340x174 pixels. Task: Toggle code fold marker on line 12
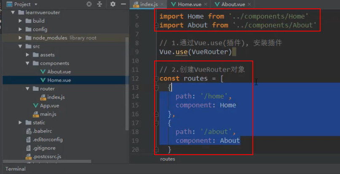(x=156, y=79)
